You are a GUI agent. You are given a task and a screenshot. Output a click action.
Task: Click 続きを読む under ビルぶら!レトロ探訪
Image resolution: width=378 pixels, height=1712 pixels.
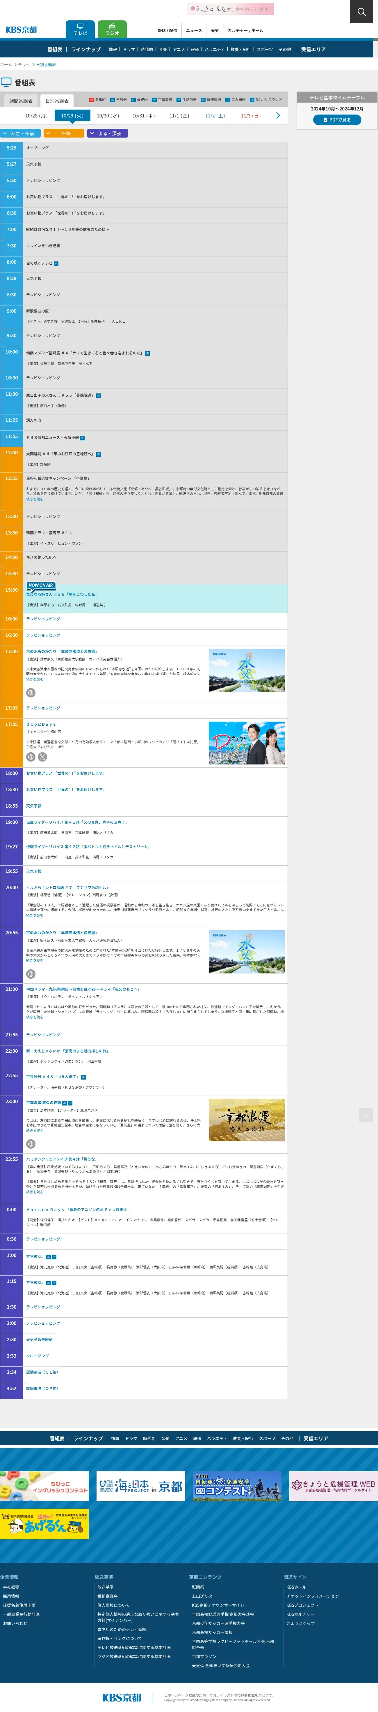click(x=35, y=915)
